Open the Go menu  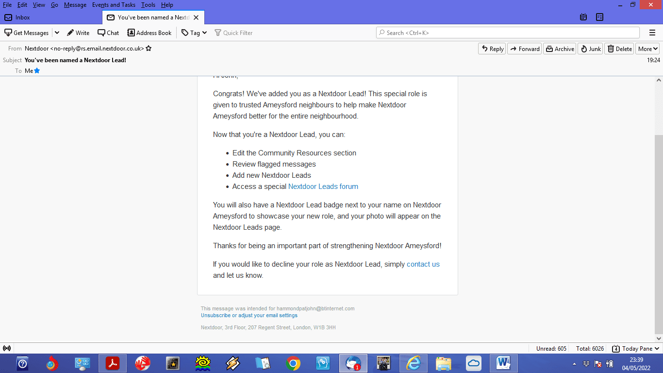[54, 5]
